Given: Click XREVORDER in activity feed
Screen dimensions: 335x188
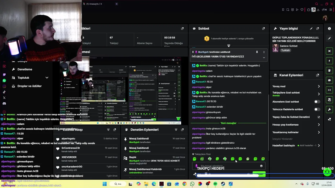Looking at the screenshot, I should 69,157.
